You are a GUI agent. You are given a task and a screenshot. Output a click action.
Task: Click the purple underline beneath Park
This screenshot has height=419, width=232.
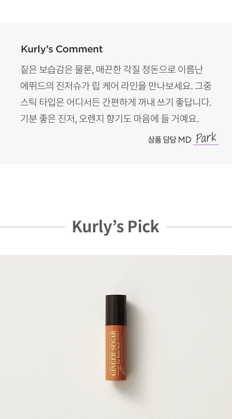[206, 144]
